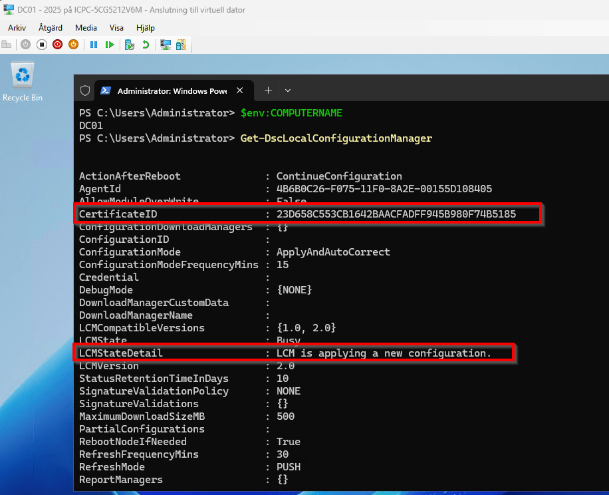The width and height of the screenshot is (609, 495).
Task: Turn off the VM with the stop icon
Action: 41,45
